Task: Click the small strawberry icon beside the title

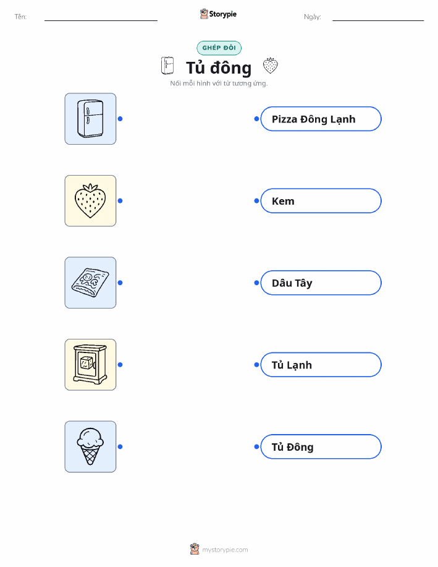Action: (x=271, y=66)
